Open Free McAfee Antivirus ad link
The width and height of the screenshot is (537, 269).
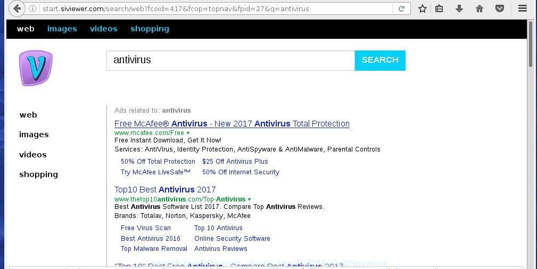pyautogui.click(x=232, y=123)
